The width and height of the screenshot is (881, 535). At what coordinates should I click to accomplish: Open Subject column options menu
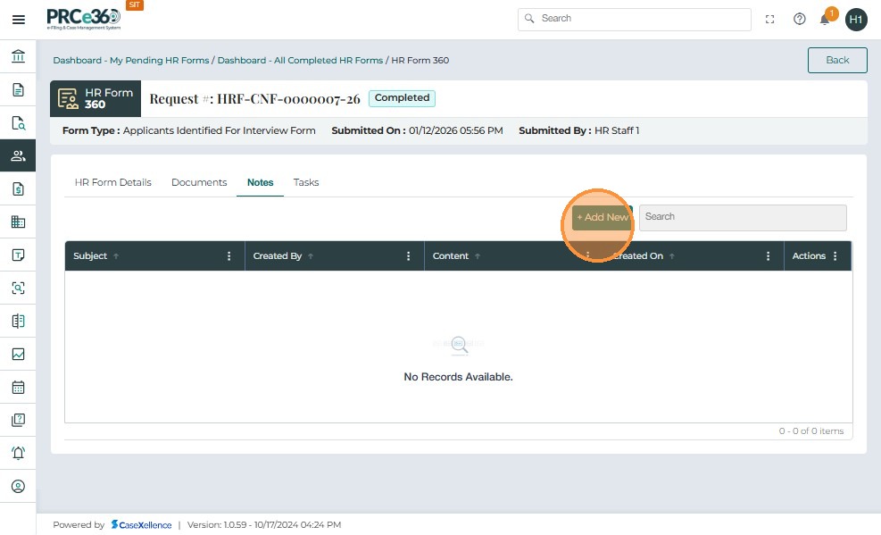coord(229,256)
